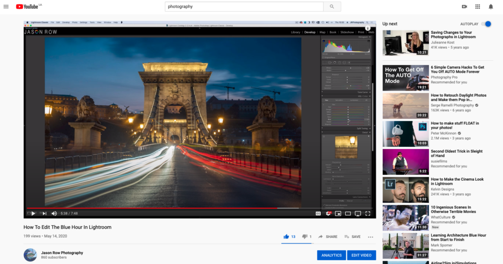Screen dimensions: 503x264
Task: Click the 199 views May 14, 2020 text
Action: pyautogui.click(x=45, y=236)
